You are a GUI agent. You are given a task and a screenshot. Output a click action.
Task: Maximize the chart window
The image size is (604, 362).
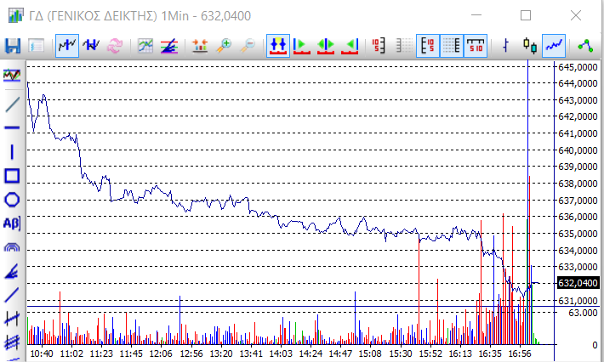point(526,15)
